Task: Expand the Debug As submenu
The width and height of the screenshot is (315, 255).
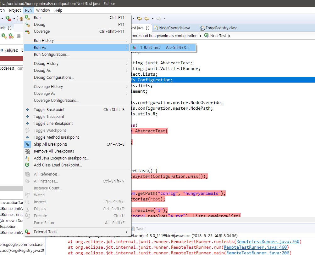Action: pyautogui.click(x=127, y=71)
